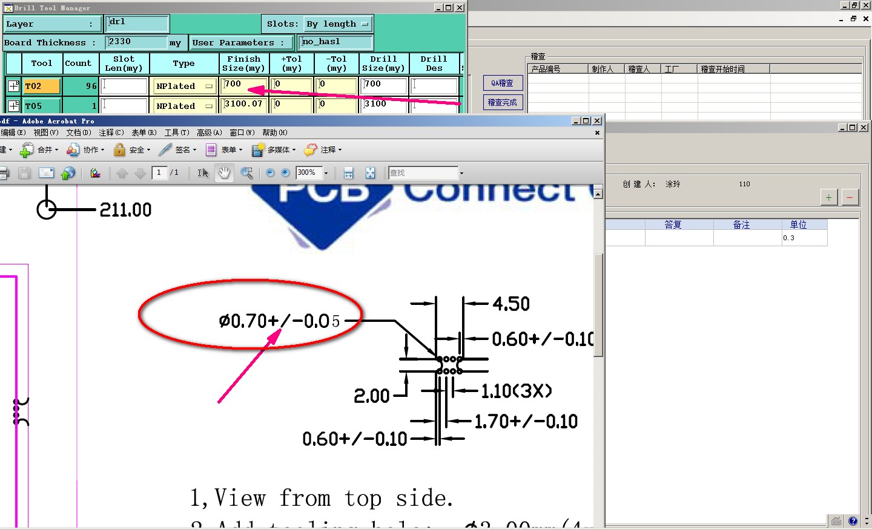Click the Secure (安全) padlock icon
Image resolution: width=872 pixels, height=530 pixels.
tap(119, 149)
